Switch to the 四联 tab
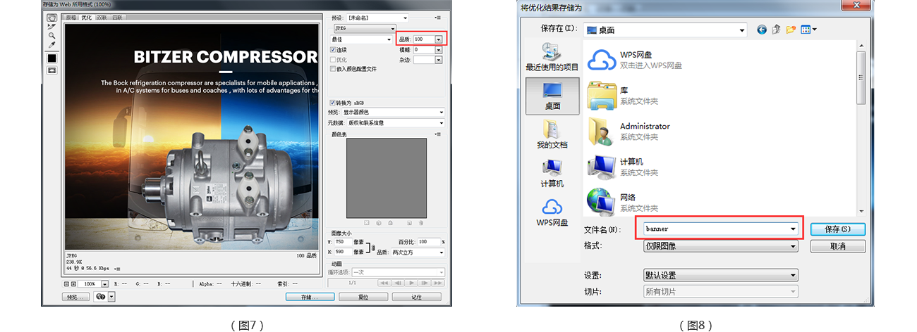 pos(117,18)
